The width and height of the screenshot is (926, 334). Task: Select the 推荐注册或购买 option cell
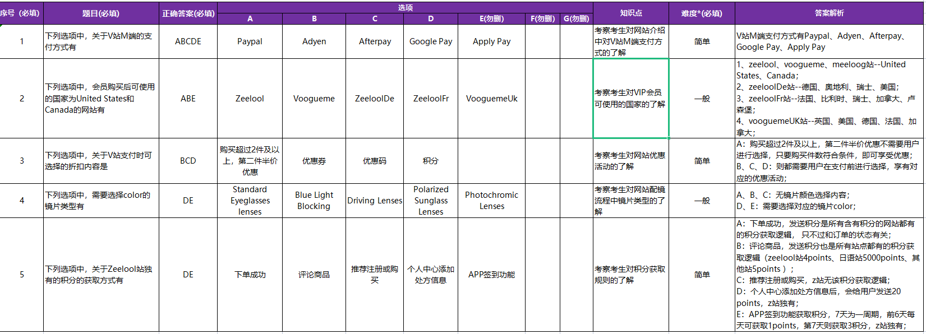click(x=375, y=275)
